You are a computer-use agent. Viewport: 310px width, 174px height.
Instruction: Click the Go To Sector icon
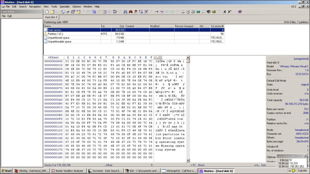[162, 12]
